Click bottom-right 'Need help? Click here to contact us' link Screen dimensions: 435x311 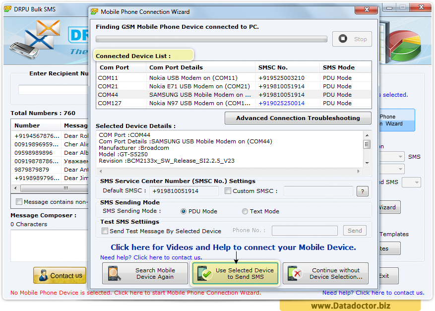[x=373, y=293]
